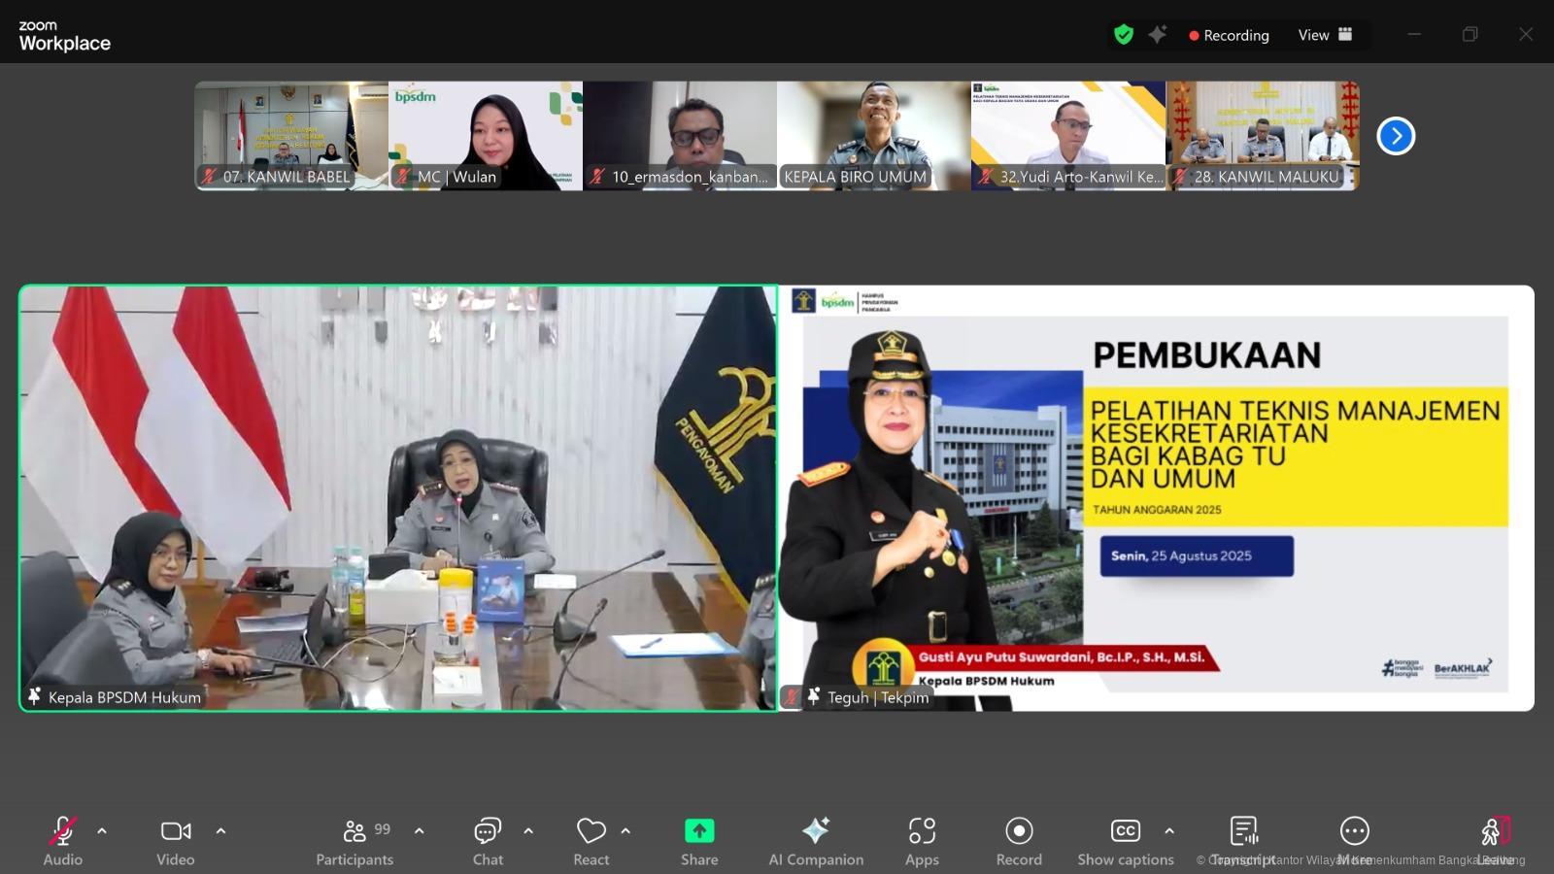This screenshot has width=1554, height=874.
Task: Open the Apps menu
Action: coord(922,840)
